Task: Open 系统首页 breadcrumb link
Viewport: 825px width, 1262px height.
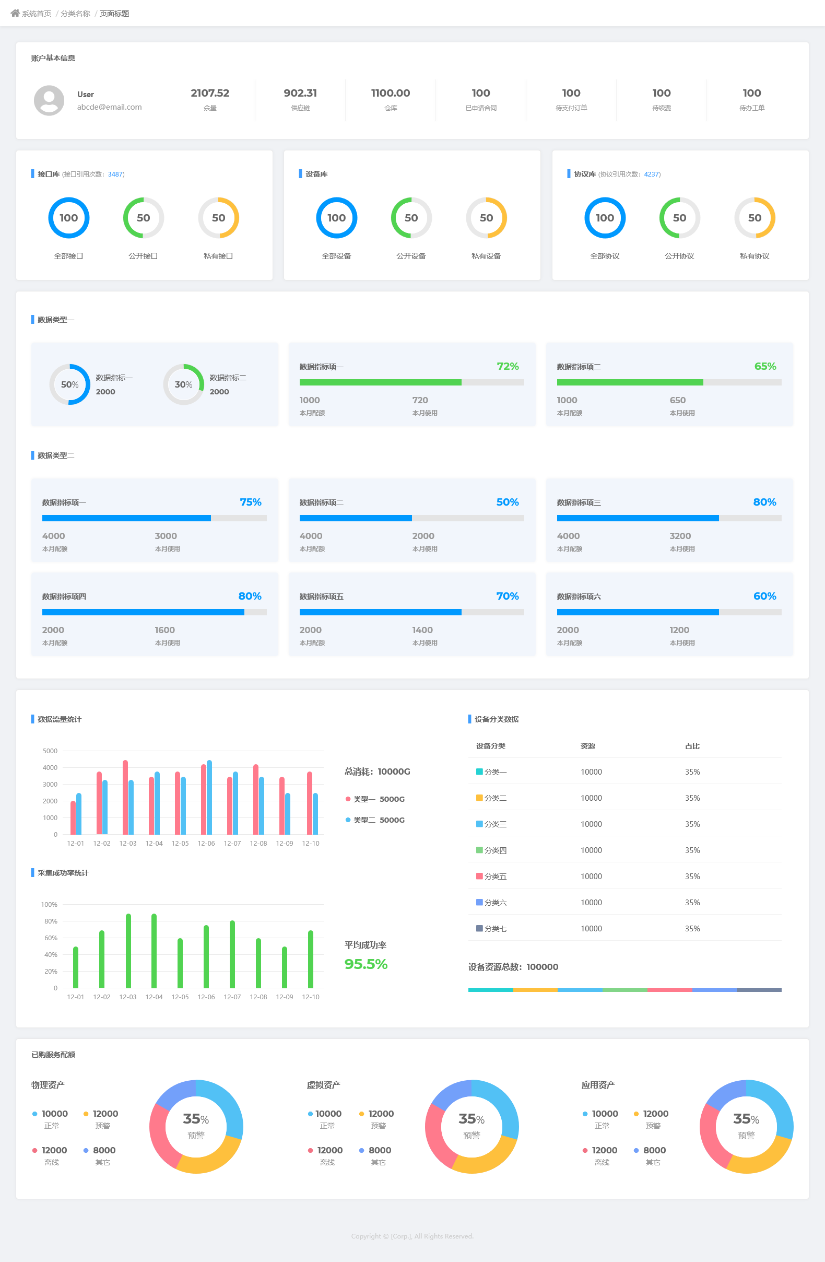Action: pyautogui.click(x=37, y=14)
